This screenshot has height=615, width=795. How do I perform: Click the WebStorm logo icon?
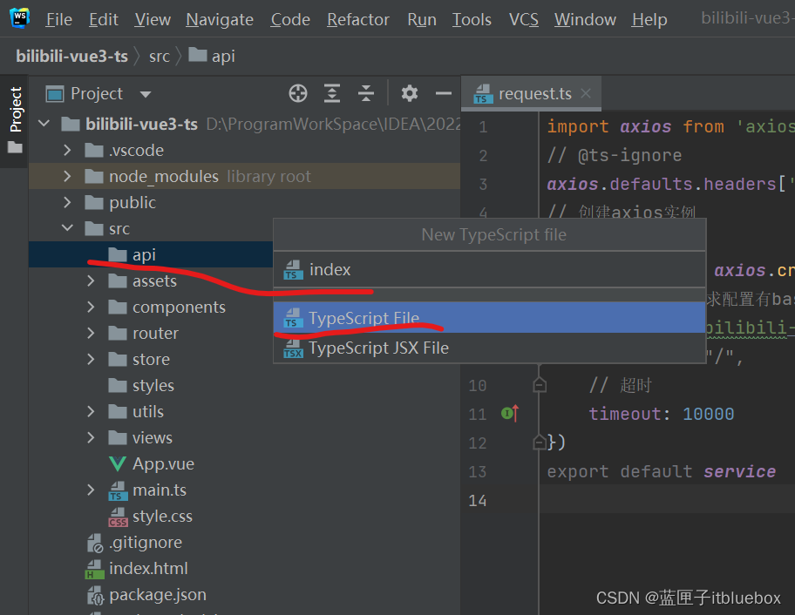[20, 17]
